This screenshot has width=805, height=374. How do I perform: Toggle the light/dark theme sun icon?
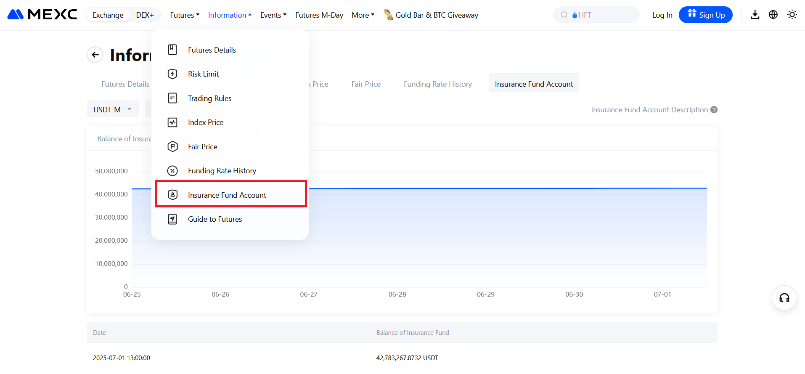click(792, 15)
